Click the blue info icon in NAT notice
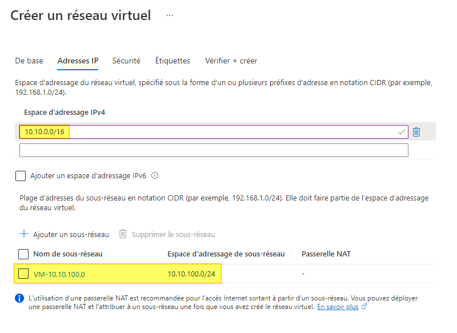The image size is (457, 333). [x=19, y=298]
